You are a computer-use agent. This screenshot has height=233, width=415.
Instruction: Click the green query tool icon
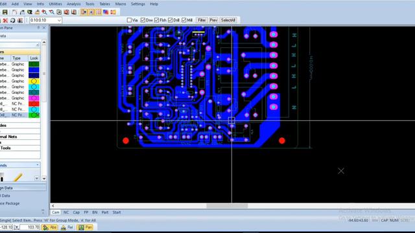30,12
